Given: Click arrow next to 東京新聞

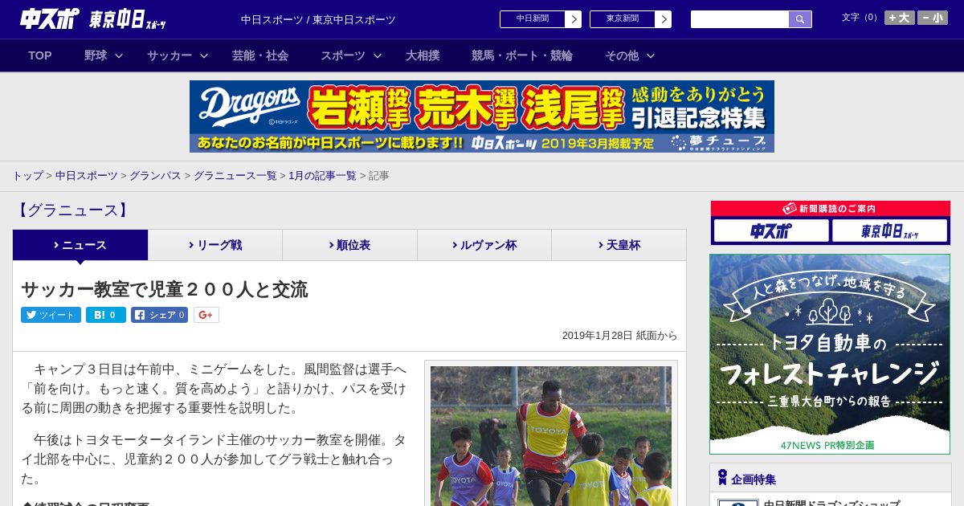Looking at the screenshot, I should point(664,19).
